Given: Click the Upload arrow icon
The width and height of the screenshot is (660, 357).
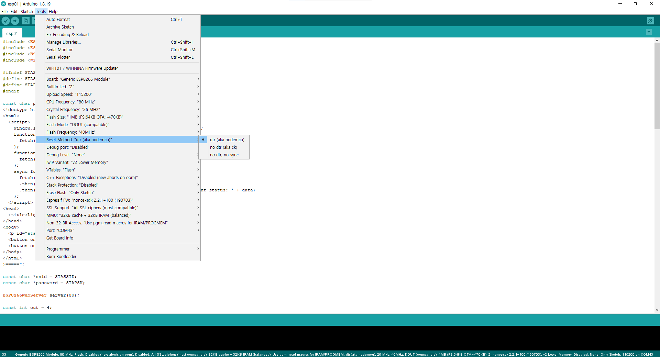Looking at the screenshot, I should point(15,21).
